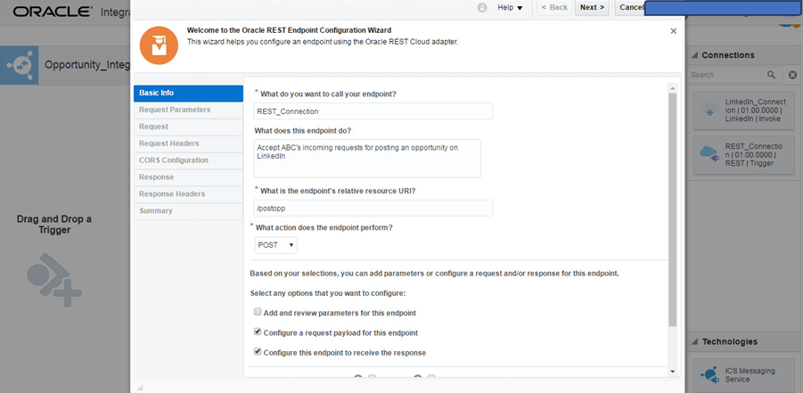Clear the Connections search with the X icon
803x393 pixels.
point(792,75)
